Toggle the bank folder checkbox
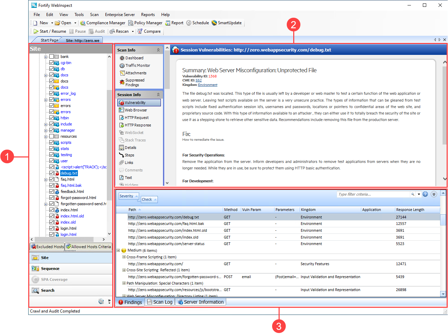This screenshot has height=334, width=448. coord(52,57)
